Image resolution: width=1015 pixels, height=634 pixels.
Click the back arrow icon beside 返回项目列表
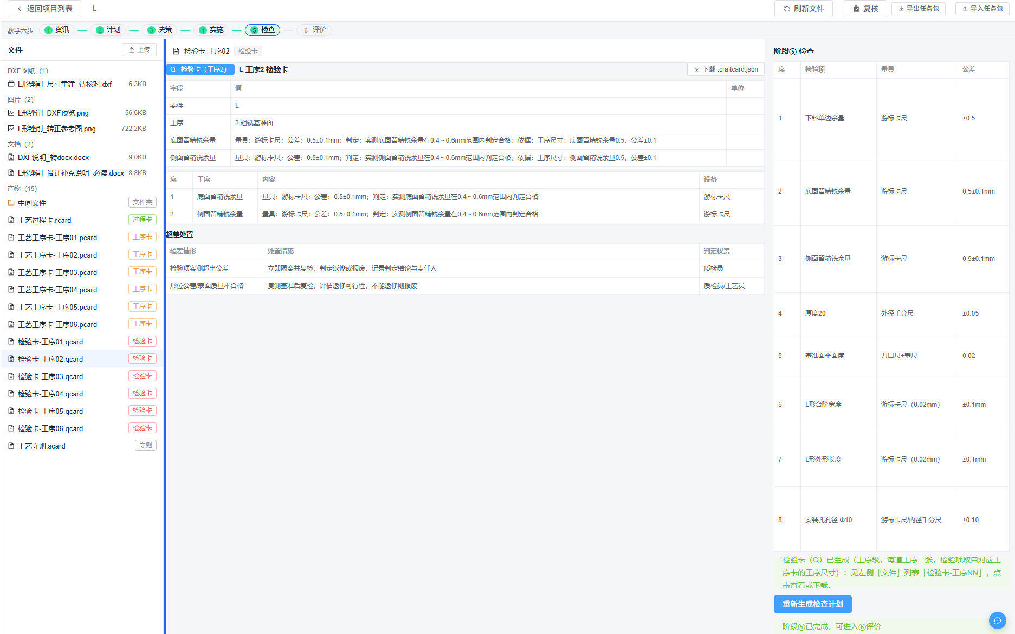(x=20, y=9)
